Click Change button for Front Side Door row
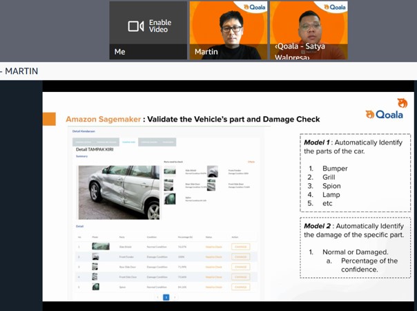This screenshot has height=311, width=417. 240,276
